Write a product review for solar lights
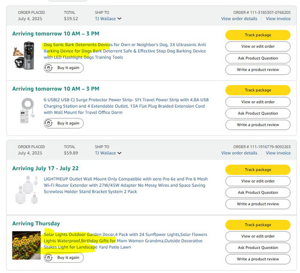 (x=258, y=259)
